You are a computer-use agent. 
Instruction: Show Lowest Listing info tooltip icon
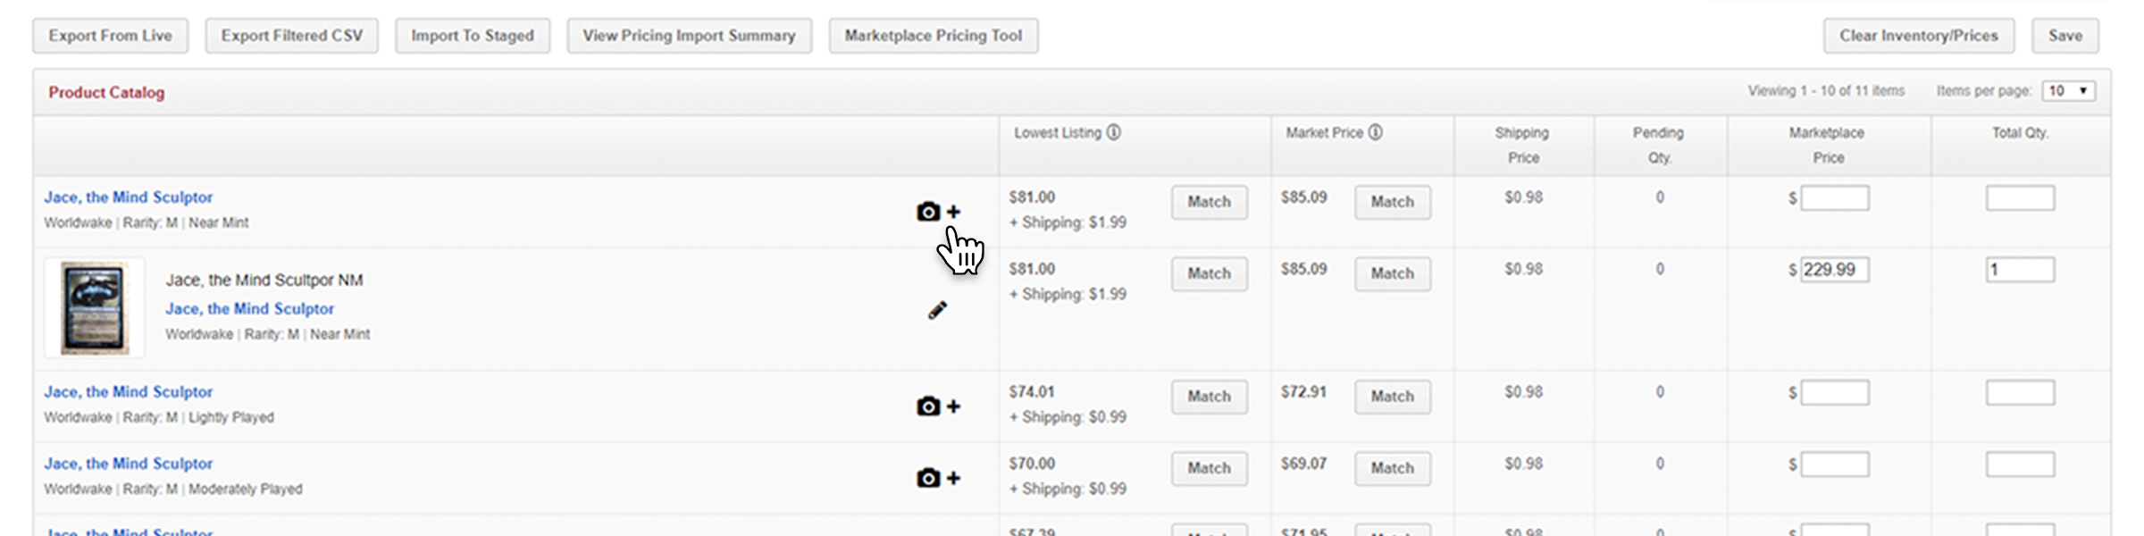pos(1114,132)
